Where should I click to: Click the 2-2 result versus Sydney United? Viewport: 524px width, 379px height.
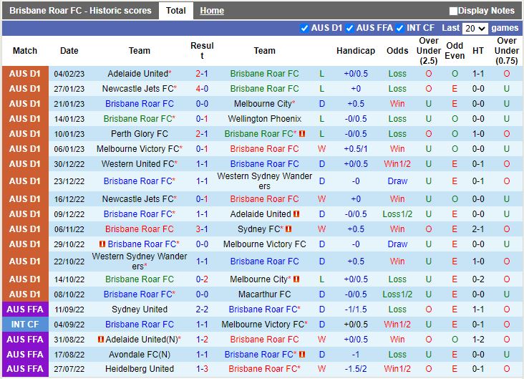(202, 310)
